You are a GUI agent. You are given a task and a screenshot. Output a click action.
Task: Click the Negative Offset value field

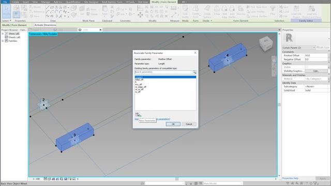316,59
